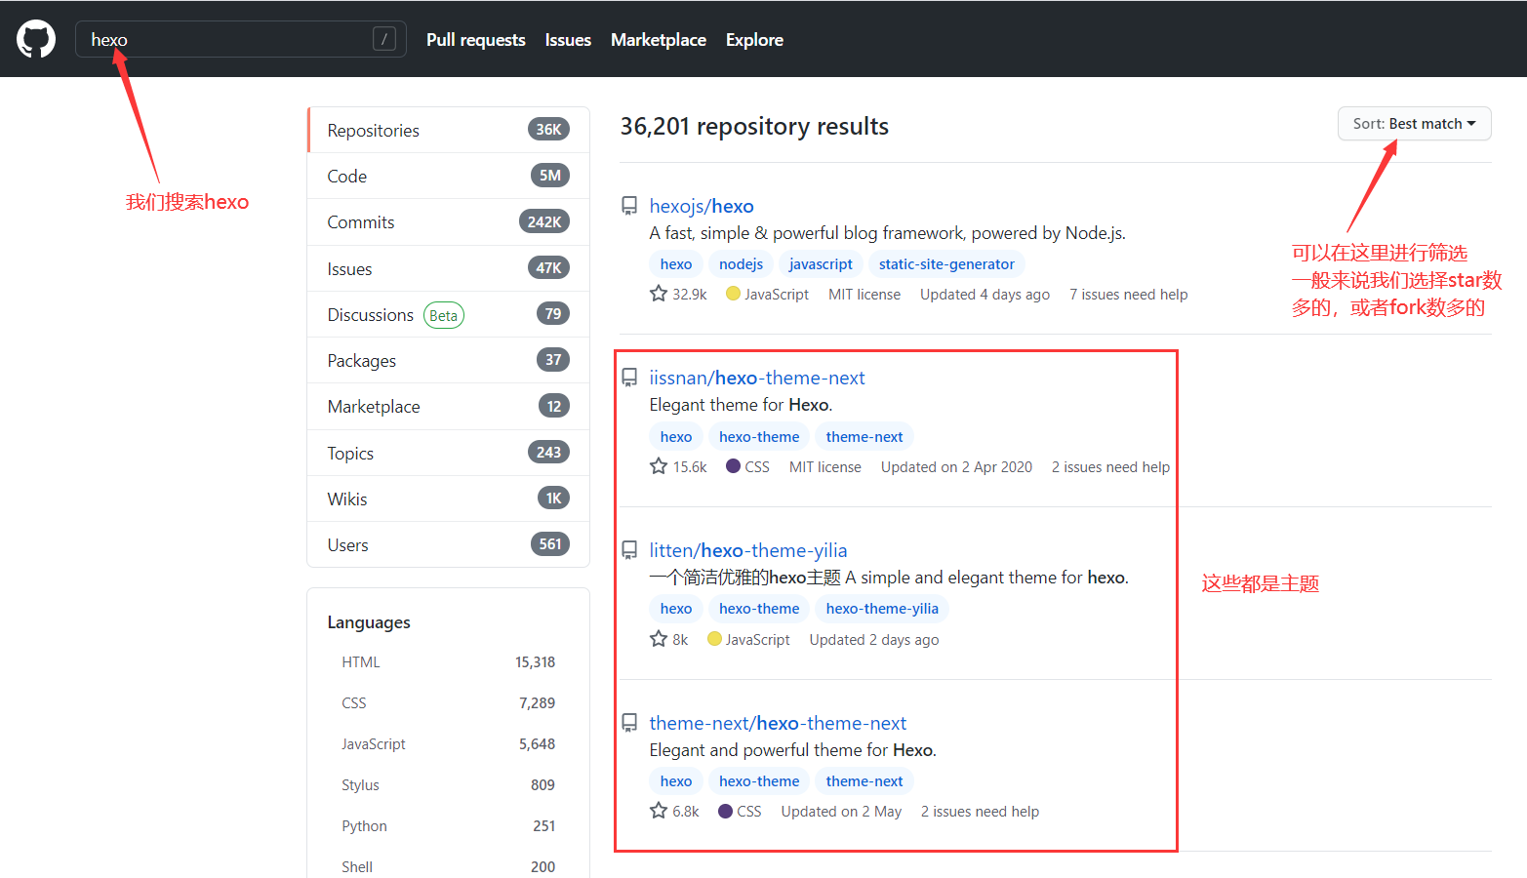The width and height of the screenshot is (1527, 878).
Task: Click the 6.8k star icon for theme-next
Action: [659, 811]
